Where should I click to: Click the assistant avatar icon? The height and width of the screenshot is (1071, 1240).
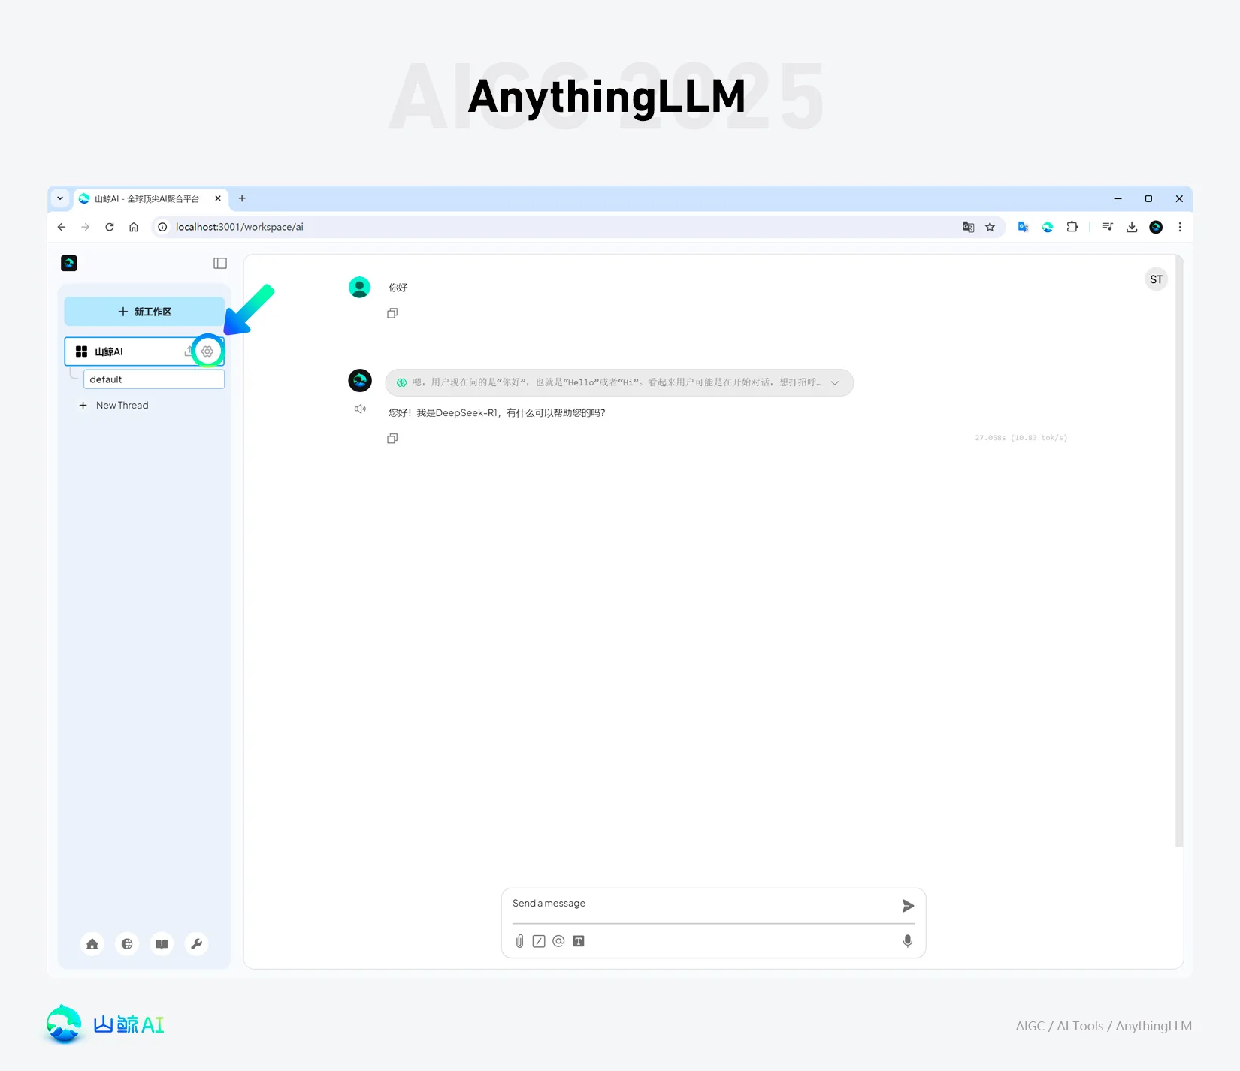click(x=360, y=380)
